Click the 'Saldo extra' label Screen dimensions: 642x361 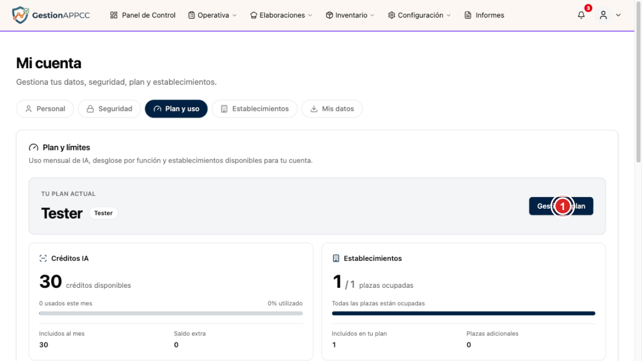tap(190, 333)
